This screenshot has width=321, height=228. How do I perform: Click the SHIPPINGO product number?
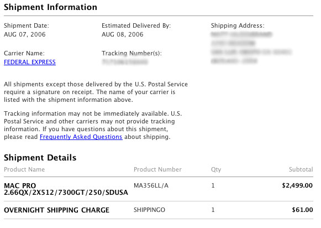coord(149,210)
